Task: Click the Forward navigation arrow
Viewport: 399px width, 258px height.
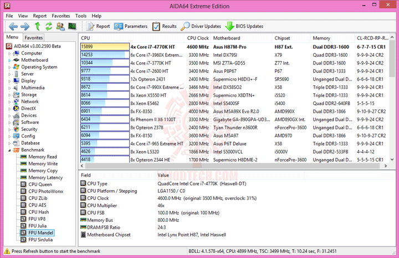Action: point(25,26)
